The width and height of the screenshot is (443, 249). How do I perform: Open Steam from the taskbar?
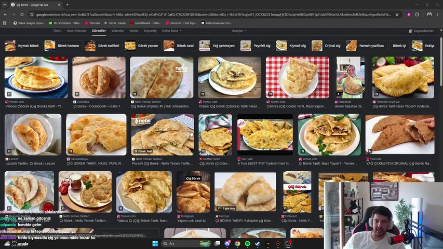(258, 243)
